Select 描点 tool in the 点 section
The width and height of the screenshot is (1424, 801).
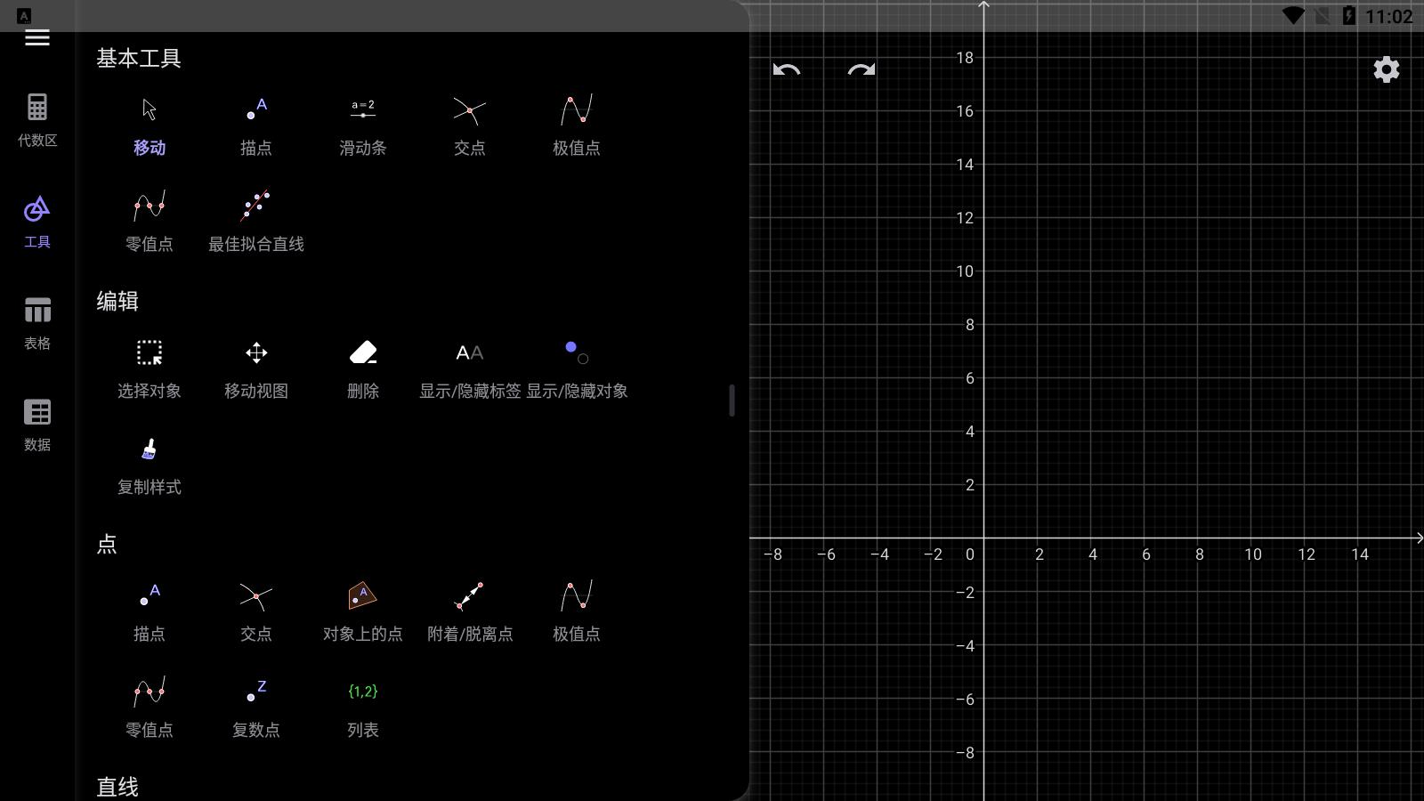[x=150, y=611]
